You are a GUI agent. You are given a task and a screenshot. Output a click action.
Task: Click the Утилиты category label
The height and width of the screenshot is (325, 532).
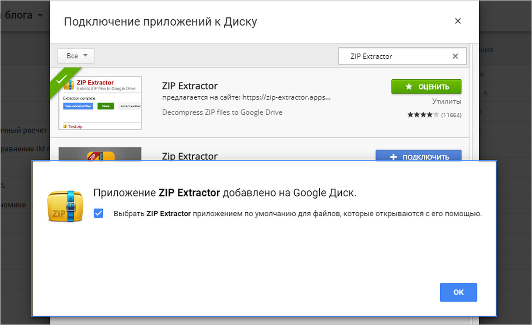coord(447,101)
